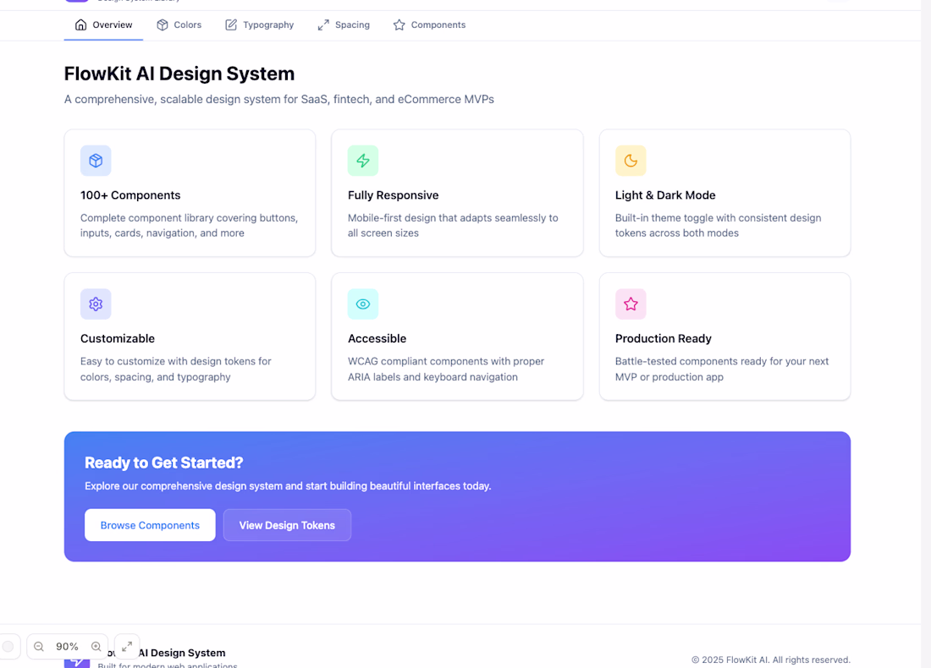Open the Overview tab
Viewport: 931px width, 668px height.
(x=103, y=25)
